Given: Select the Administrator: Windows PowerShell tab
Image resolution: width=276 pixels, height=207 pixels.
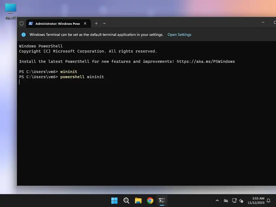Looking at the screenshot, I should coord(58,24).
